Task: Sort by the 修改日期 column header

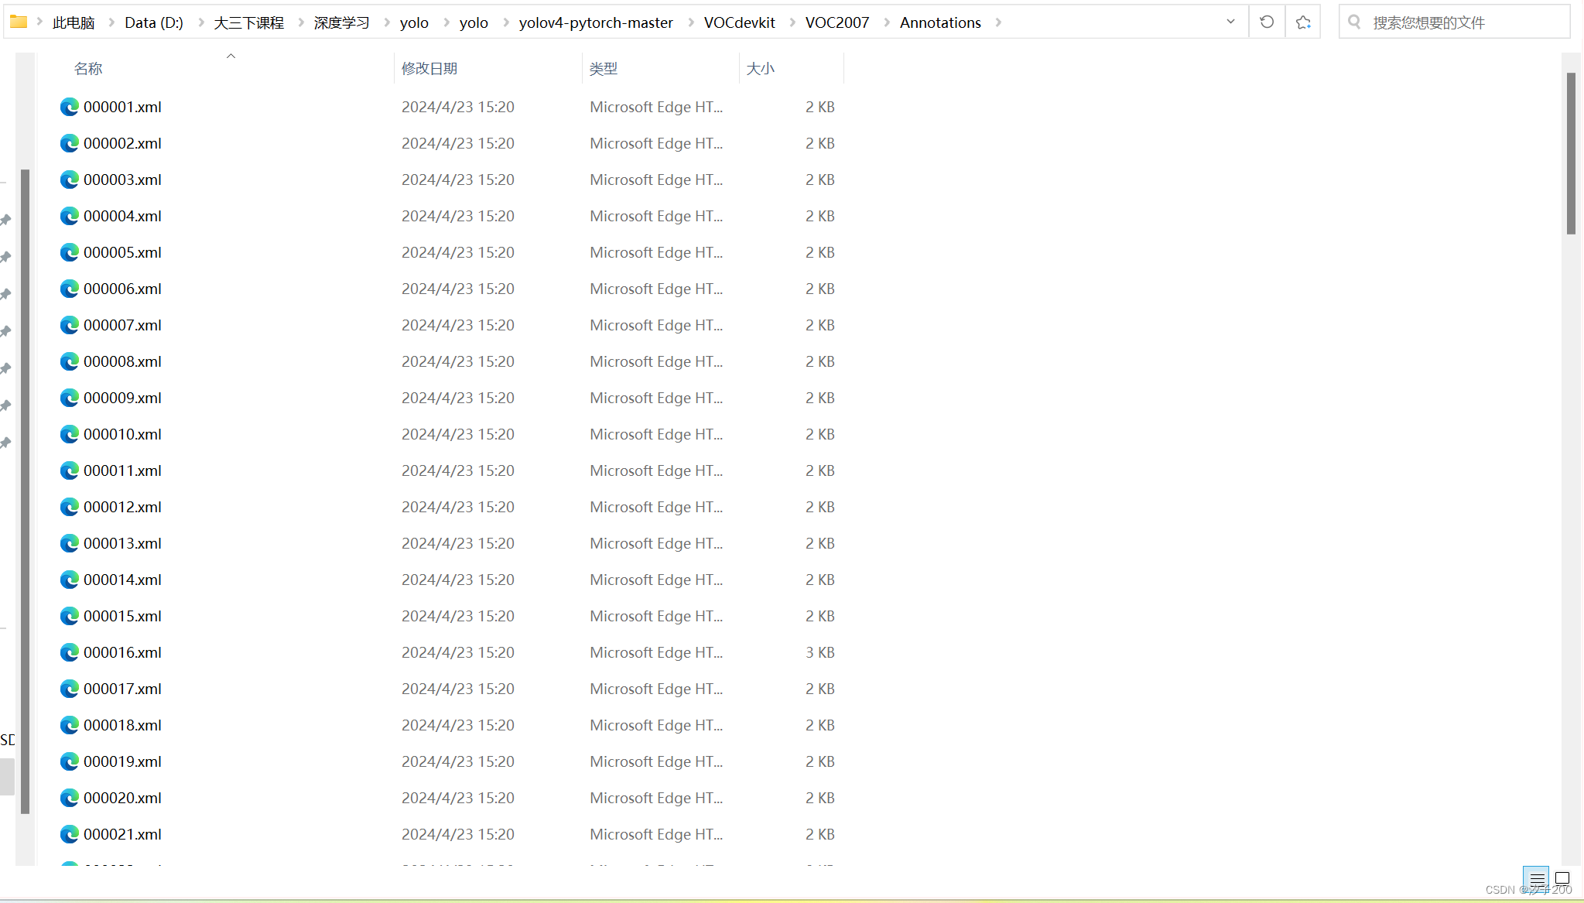Action: click(429, 68)
